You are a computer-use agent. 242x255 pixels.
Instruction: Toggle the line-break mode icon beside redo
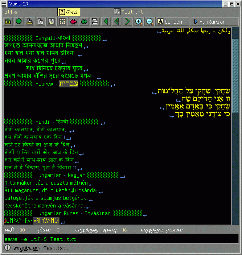[x=95, y=22]
